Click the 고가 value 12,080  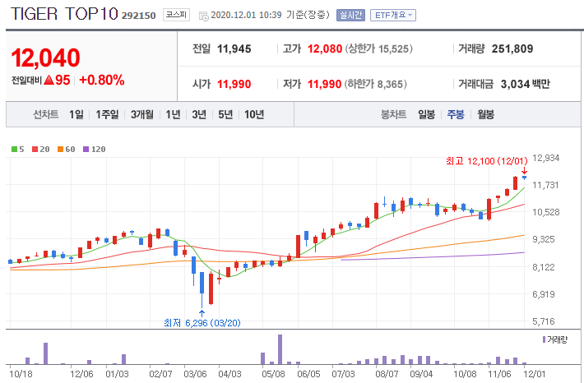325,48
